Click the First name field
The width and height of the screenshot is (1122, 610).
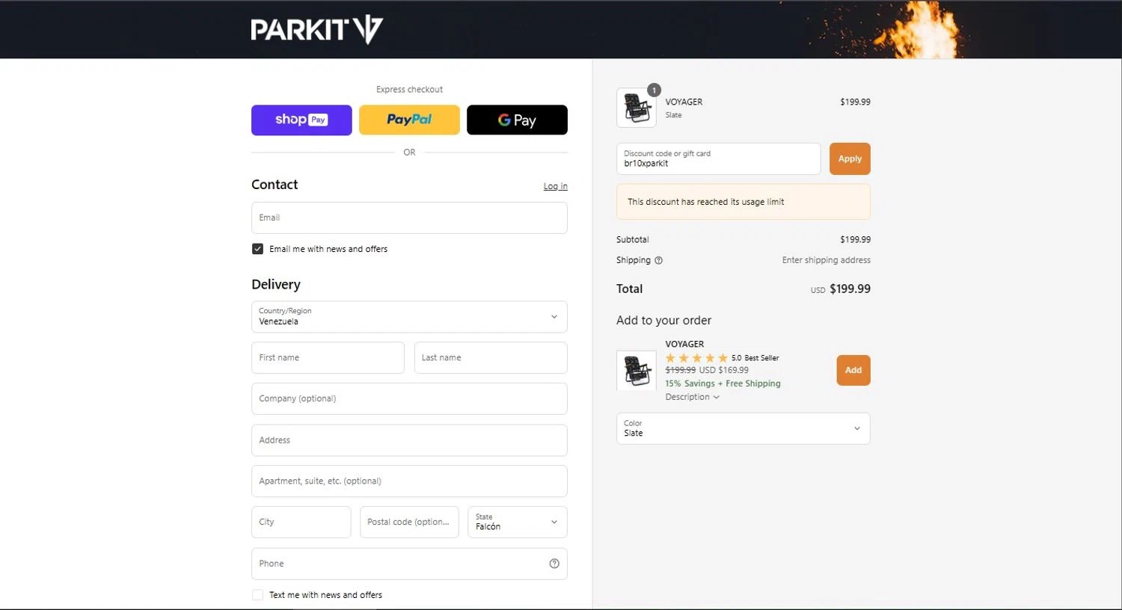[328, 358]
